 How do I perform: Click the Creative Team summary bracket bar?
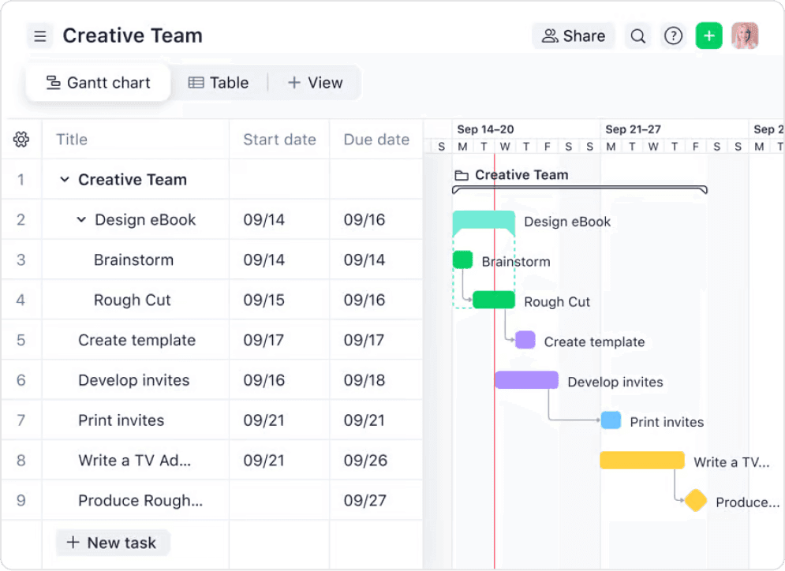pyautogui.click(x=580, y=189)
